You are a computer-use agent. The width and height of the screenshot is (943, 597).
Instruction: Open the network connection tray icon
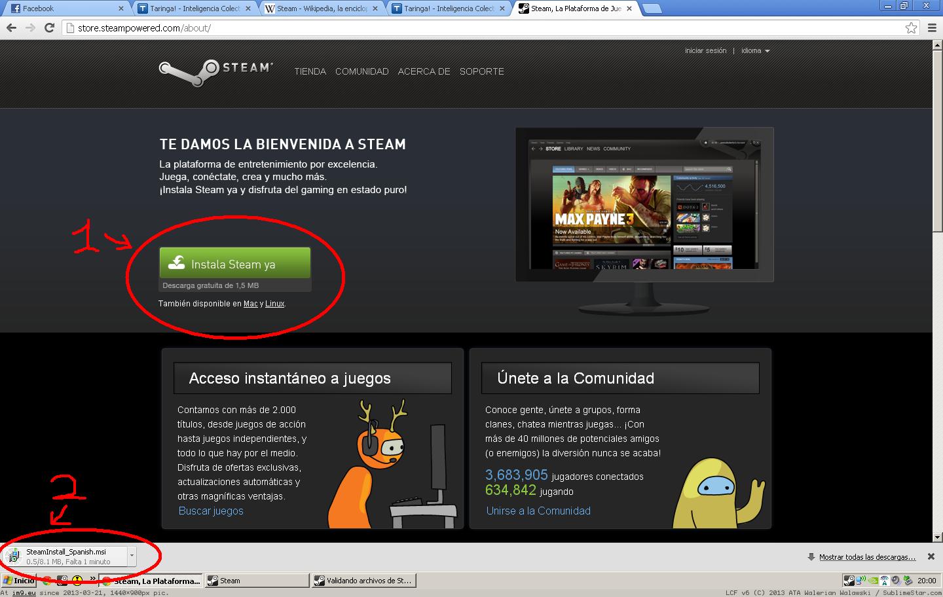click(860, 580)
